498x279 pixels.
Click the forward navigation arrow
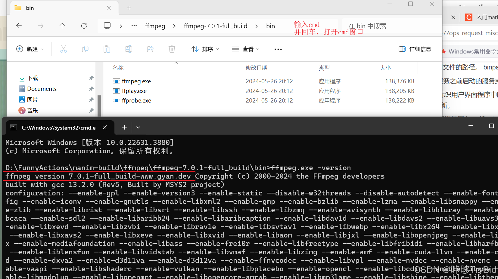click(x=41, y=26)
